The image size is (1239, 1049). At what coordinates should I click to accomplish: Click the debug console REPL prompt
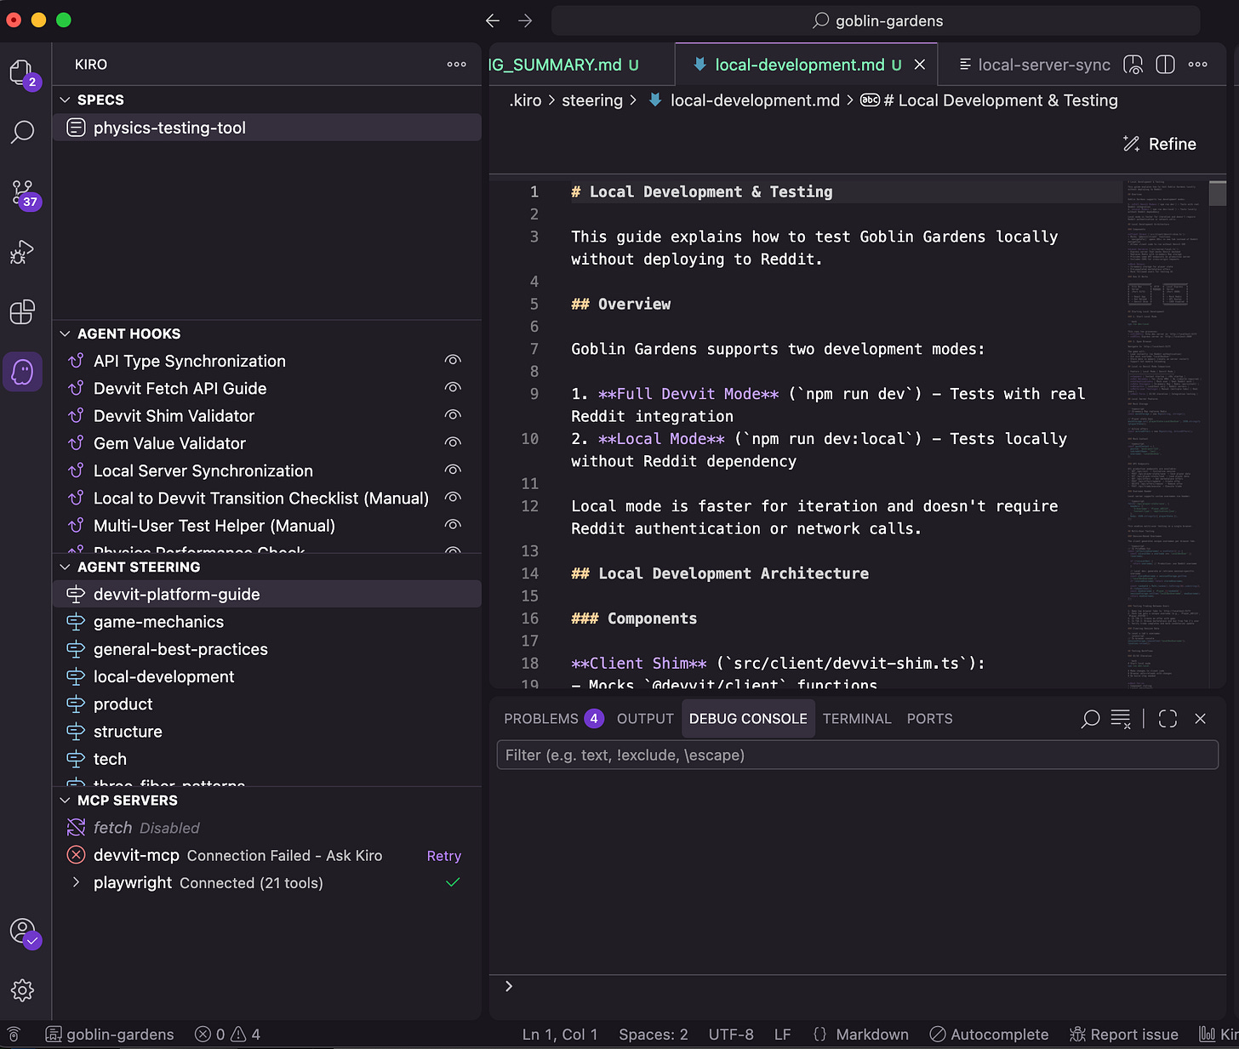point(857,986)
